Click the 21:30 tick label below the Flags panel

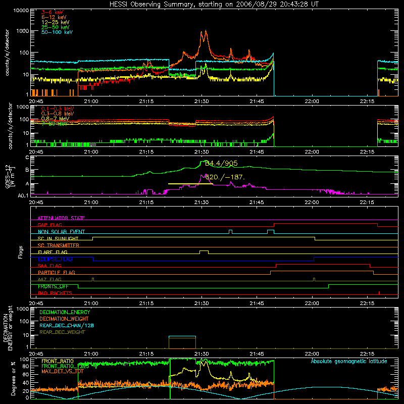click(x=201, y=304)
